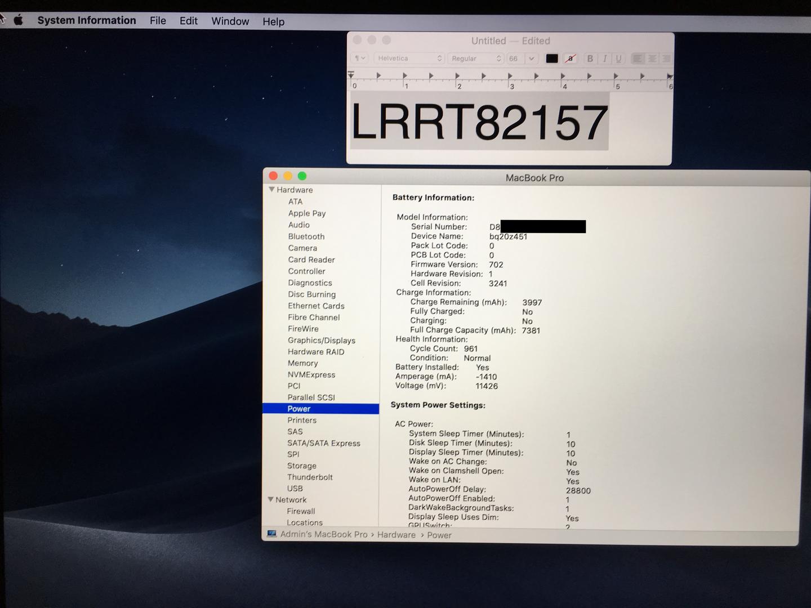Click the Untitled — Edited window title

click(x=510, y=41)
